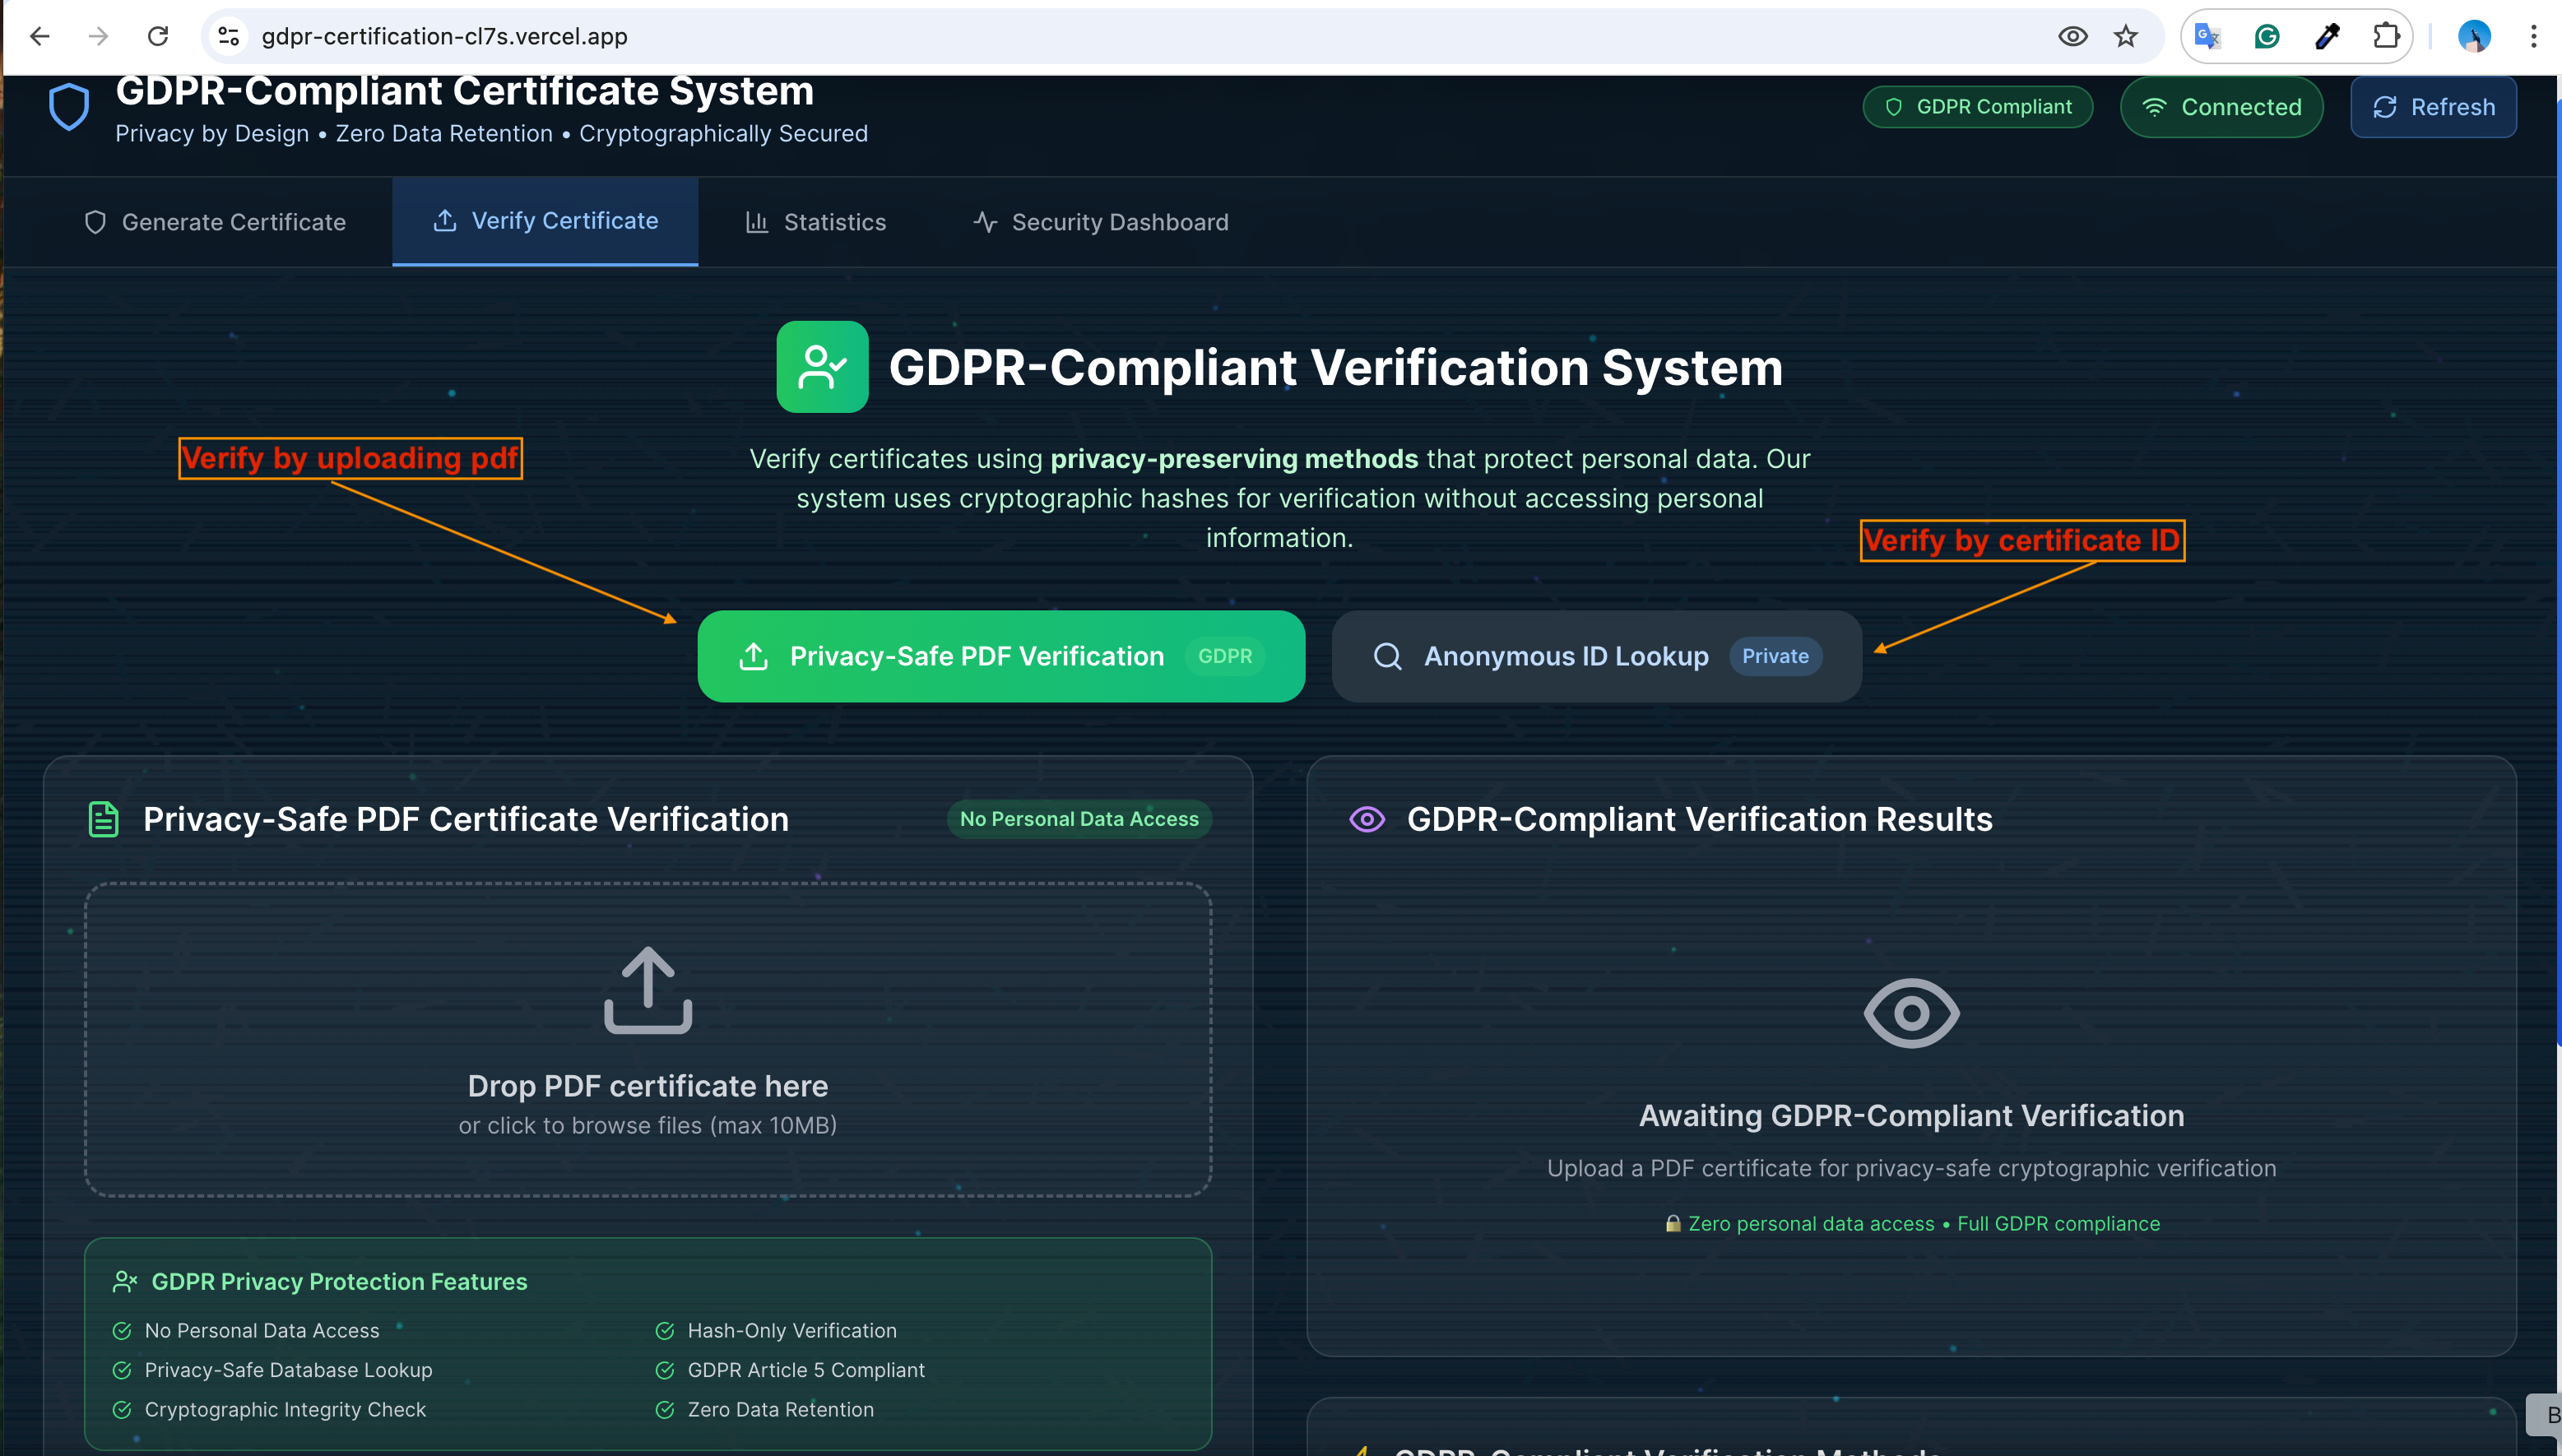
Task: Click the Privacy-Safe Database Lookup item
Action: click(273, 1370)
